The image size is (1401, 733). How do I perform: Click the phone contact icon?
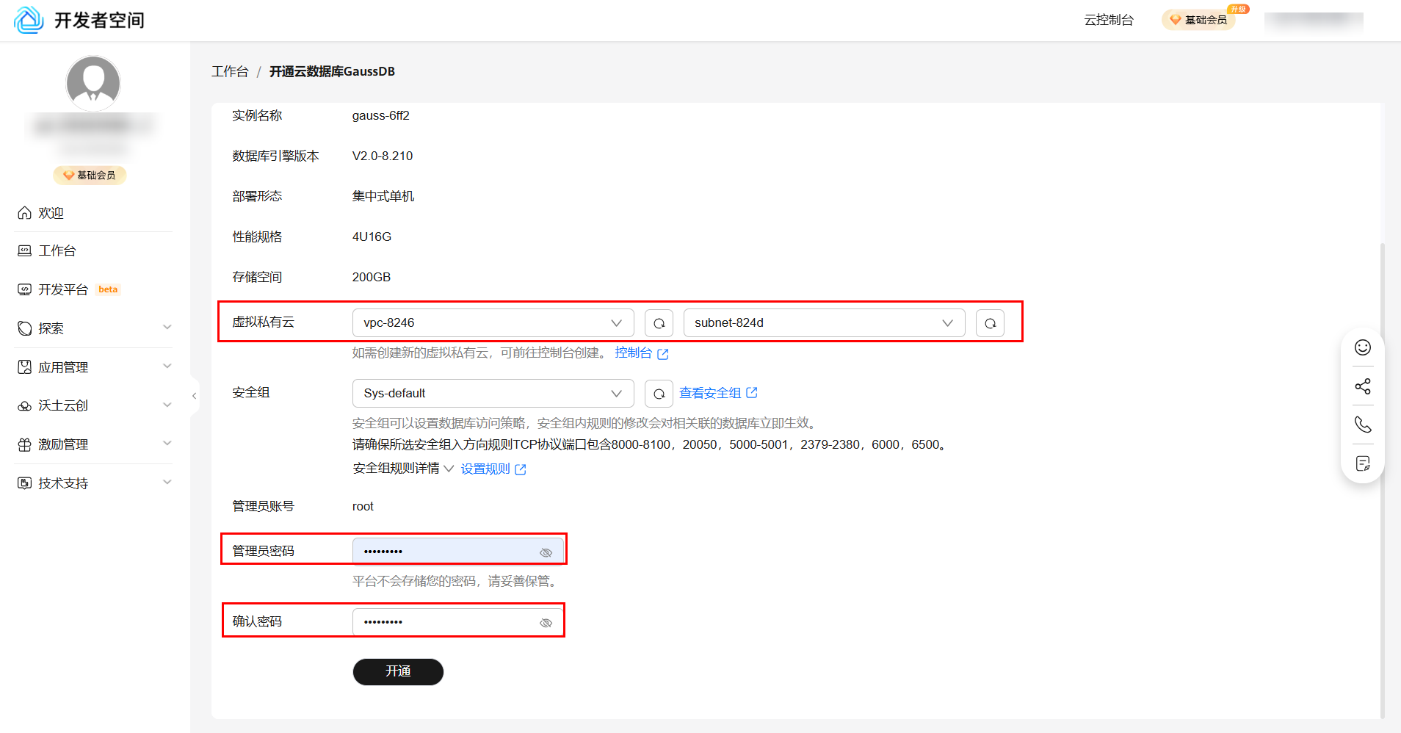point(1363,425)
